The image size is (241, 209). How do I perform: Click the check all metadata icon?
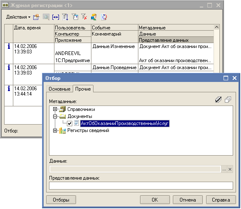pyautogui.click(x=219, y=100)
